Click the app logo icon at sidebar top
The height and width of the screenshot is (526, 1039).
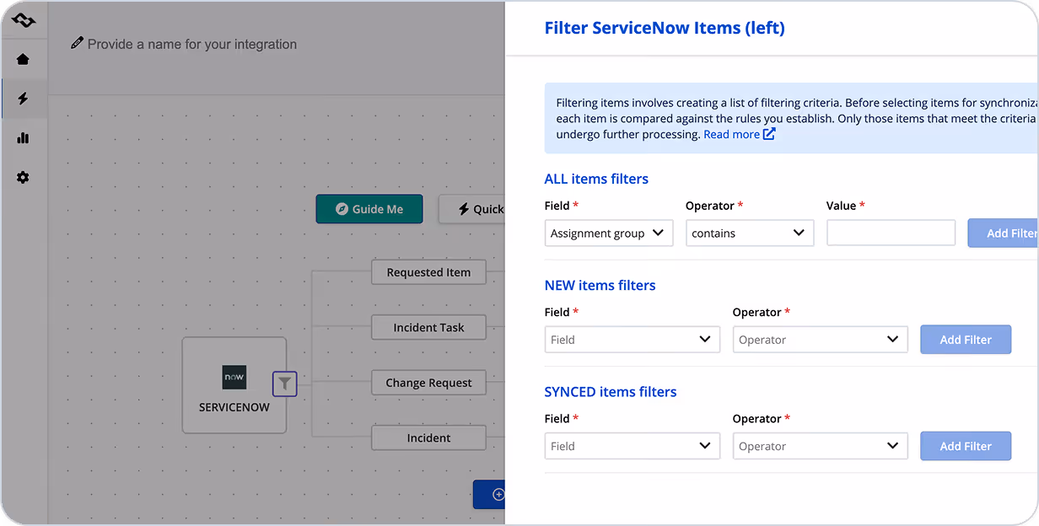(24, 19)
